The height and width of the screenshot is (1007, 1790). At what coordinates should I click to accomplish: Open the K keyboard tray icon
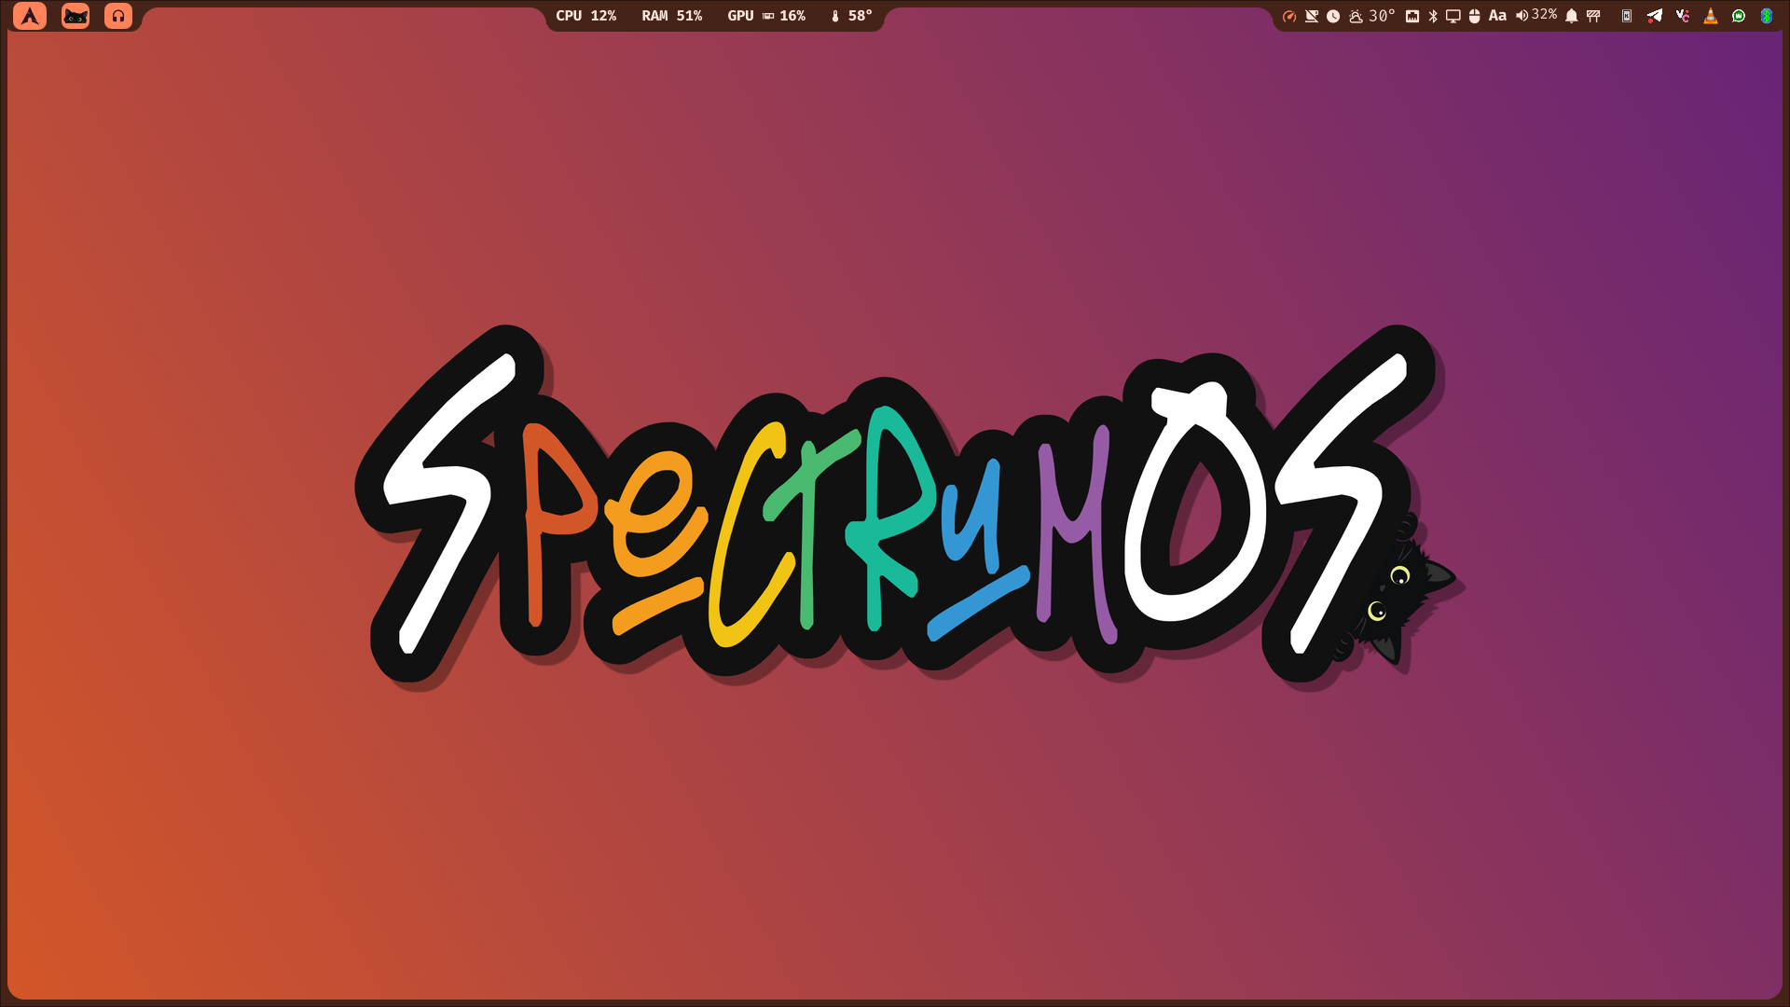[x=1627, y=16]
